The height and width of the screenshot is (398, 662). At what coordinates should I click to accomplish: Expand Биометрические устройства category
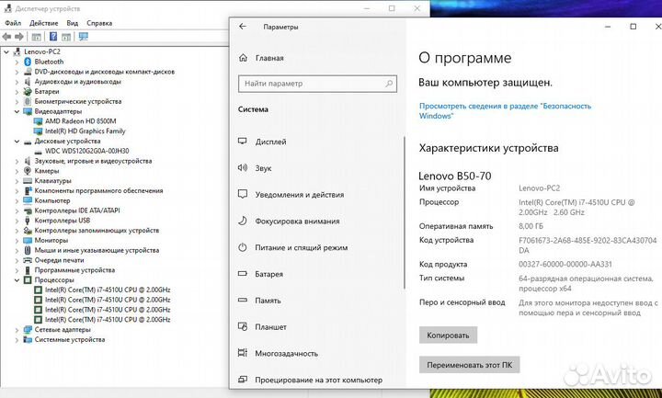pyautogui.click(x=17, y=102)
